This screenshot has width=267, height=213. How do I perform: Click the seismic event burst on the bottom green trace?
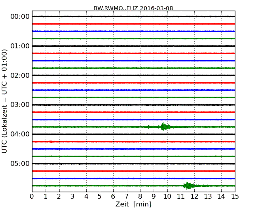(x=189, y=186)
